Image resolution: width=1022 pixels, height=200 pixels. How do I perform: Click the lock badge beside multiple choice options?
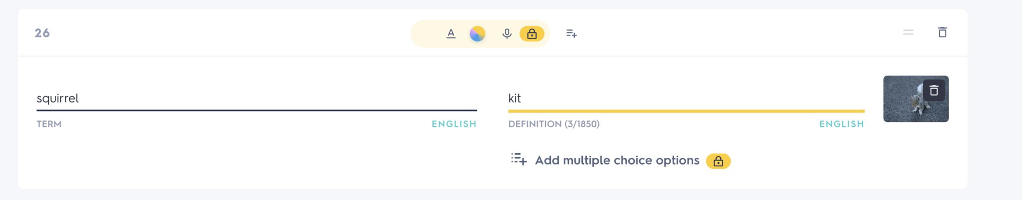(718, 161)
